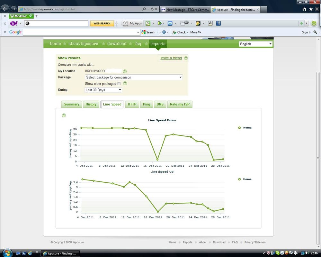The width and height of the screenshot is (321, 257).
Task: Click the WEB SEARCH button
Action: [102, 23]
